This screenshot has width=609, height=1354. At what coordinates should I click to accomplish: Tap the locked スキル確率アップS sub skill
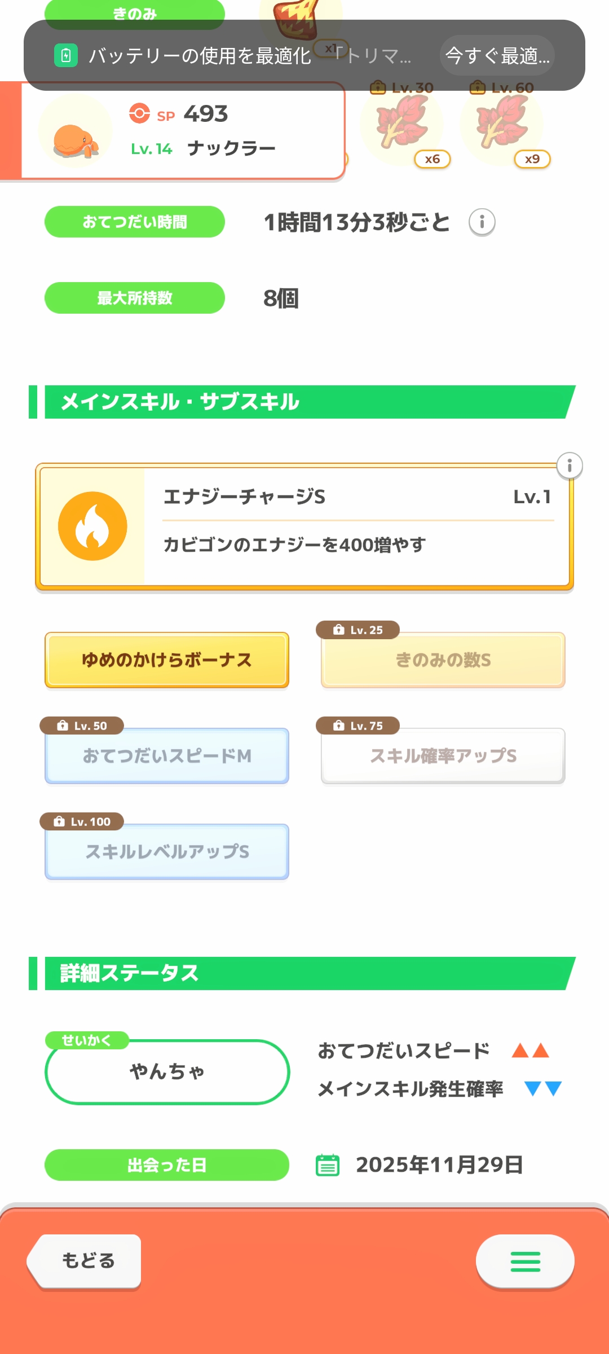click(x=443, y=756)
